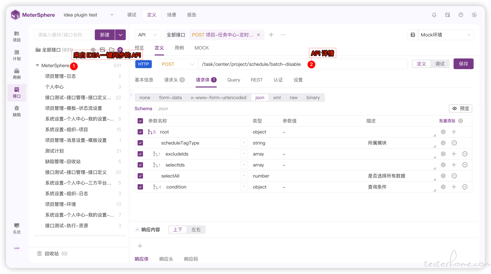Click the 预览 preview button

coord(461,108)
